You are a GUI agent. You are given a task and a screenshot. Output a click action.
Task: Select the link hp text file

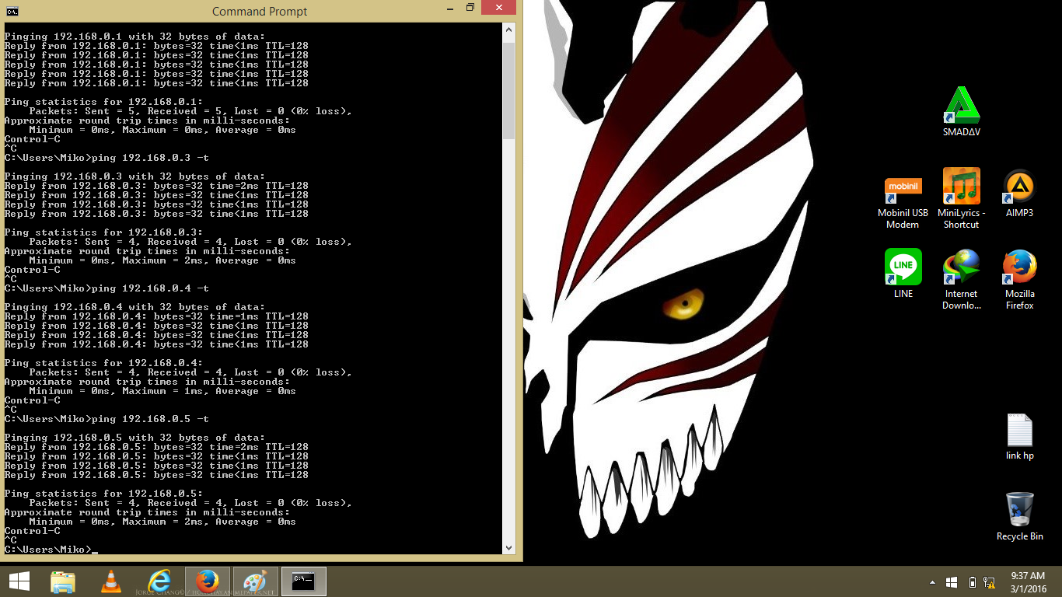click(x=1019, y=437)
